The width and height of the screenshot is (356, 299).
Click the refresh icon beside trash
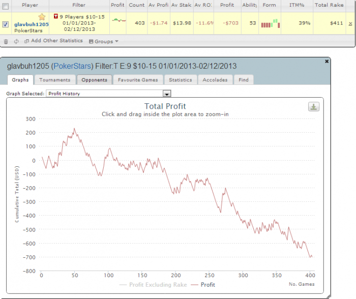[16, 41]
